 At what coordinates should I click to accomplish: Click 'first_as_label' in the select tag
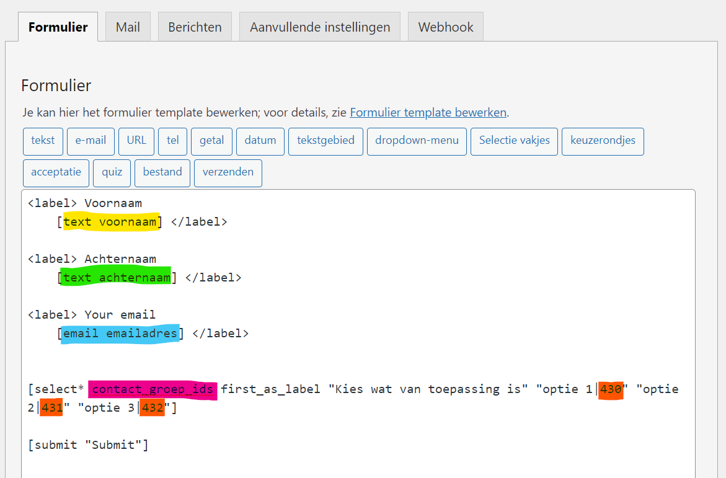[x=270, y=389]
